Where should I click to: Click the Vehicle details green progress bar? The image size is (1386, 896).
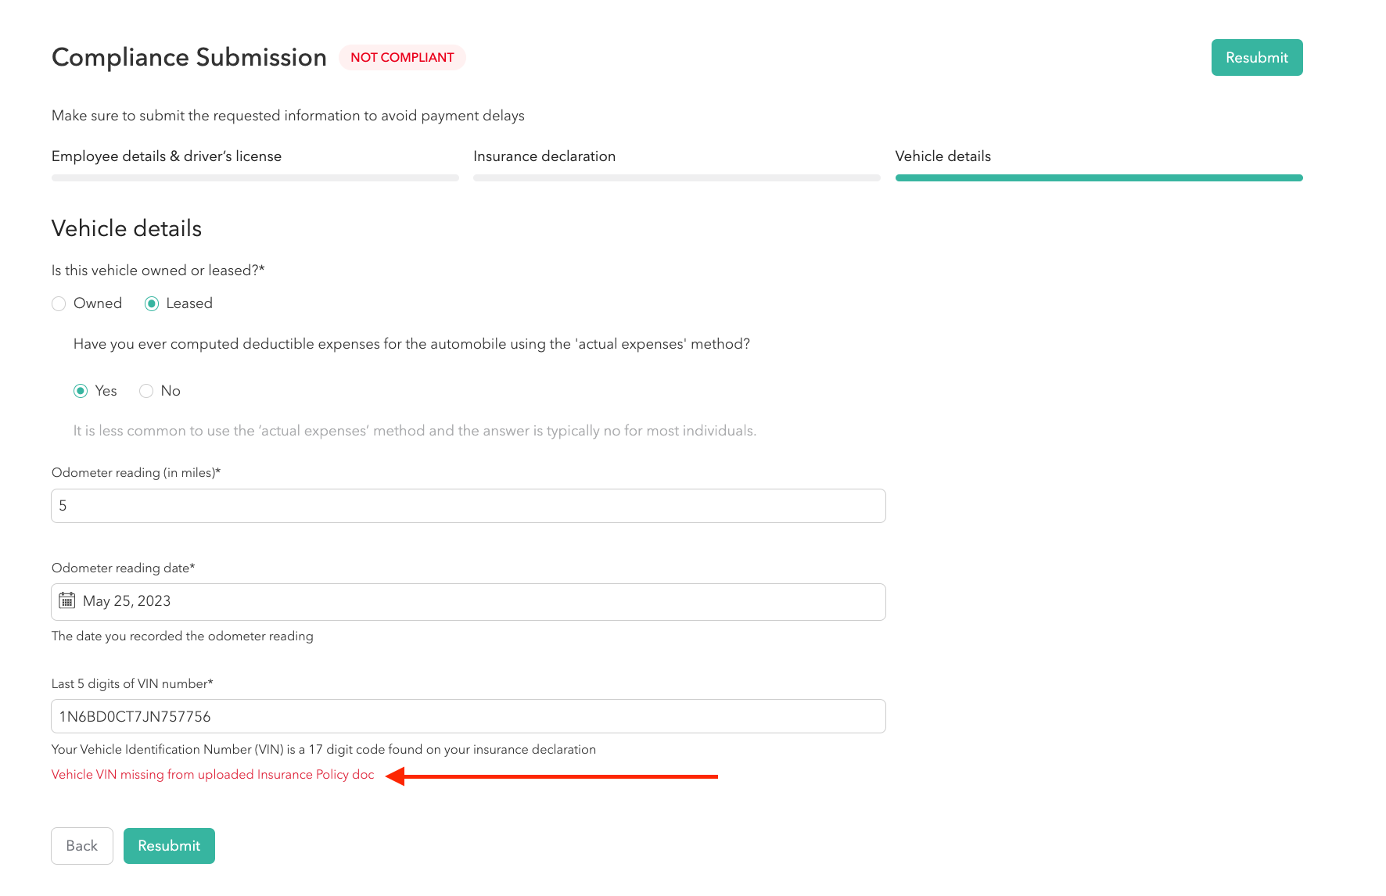click(1098, 177)
